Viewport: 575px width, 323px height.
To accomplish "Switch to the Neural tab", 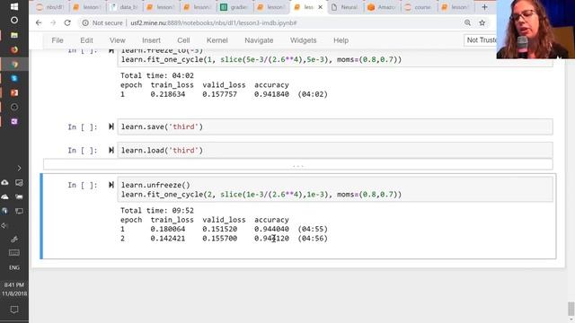I will point(345,7).
